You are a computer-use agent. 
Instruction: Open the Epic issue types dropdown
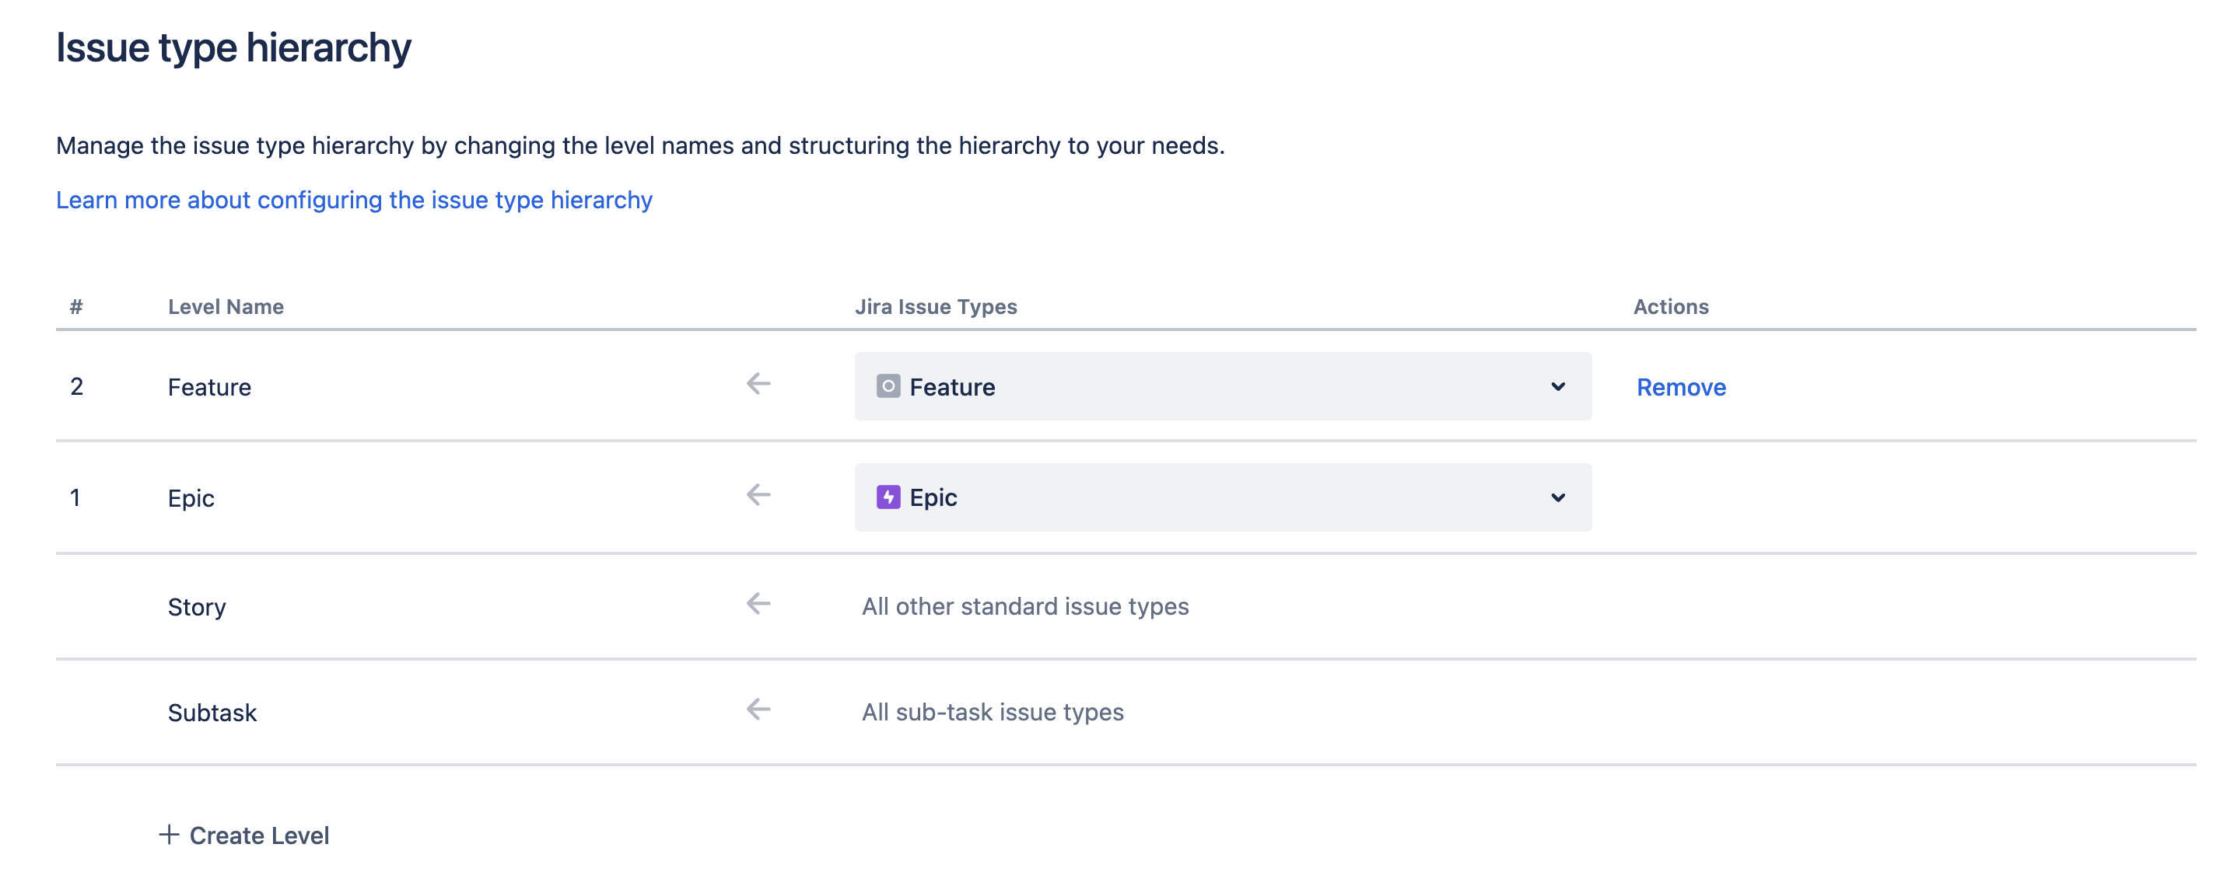pos(1221,497)
